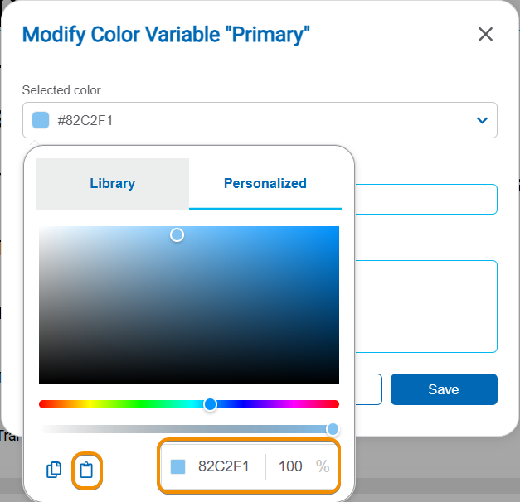Click the opacity slider handle

(x=333, y=429)
